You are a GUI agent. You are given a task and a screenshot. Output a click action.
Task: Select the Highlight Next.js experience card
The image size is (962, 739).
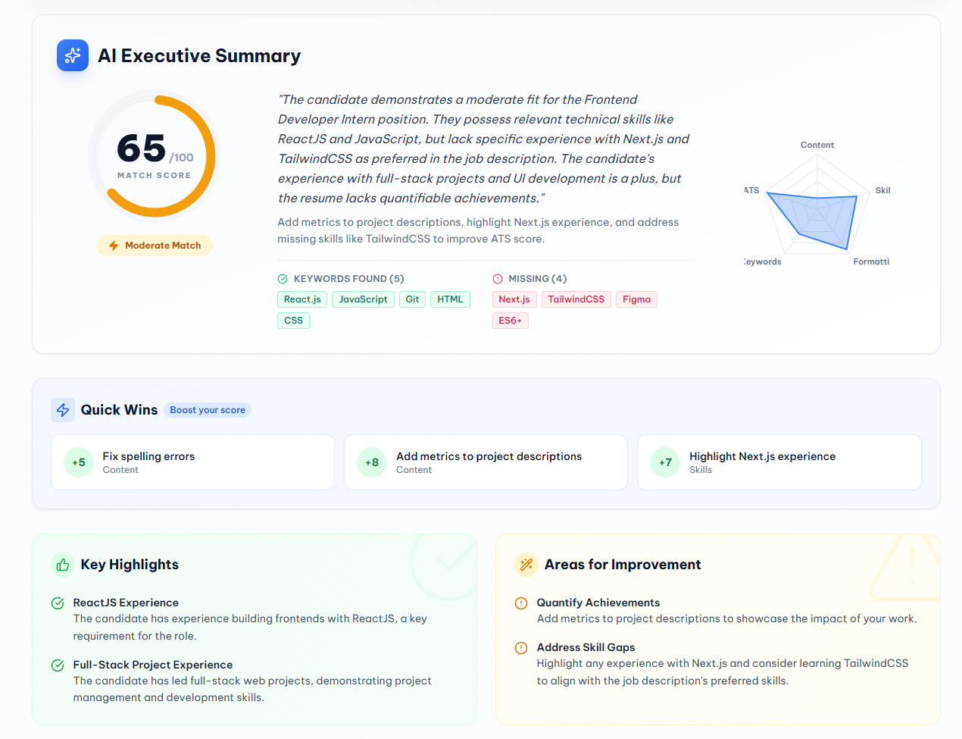(x=779, y=462)
